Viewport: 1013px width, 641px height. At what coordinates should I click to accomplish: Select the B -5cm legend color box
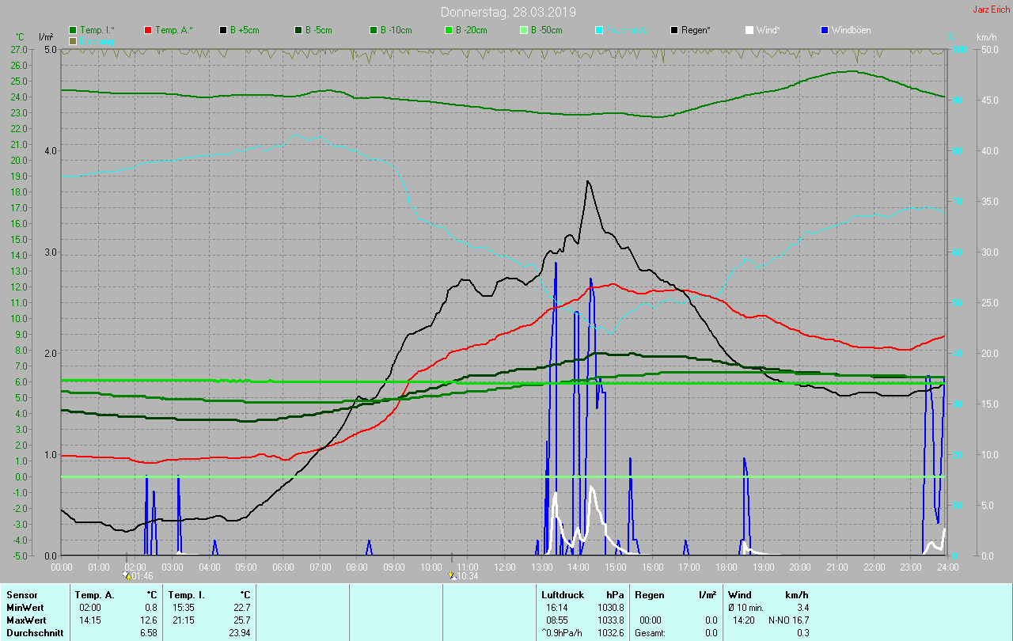click(298, 30)
